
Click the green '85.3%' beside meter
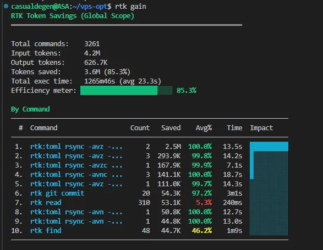coord(187,90)
